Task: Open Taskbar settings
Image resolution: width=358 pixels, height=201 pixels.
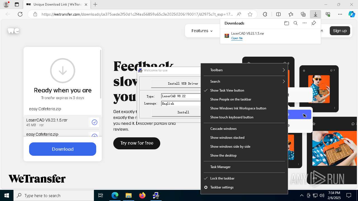Action: pyautogui.click(x=244, y=187)
